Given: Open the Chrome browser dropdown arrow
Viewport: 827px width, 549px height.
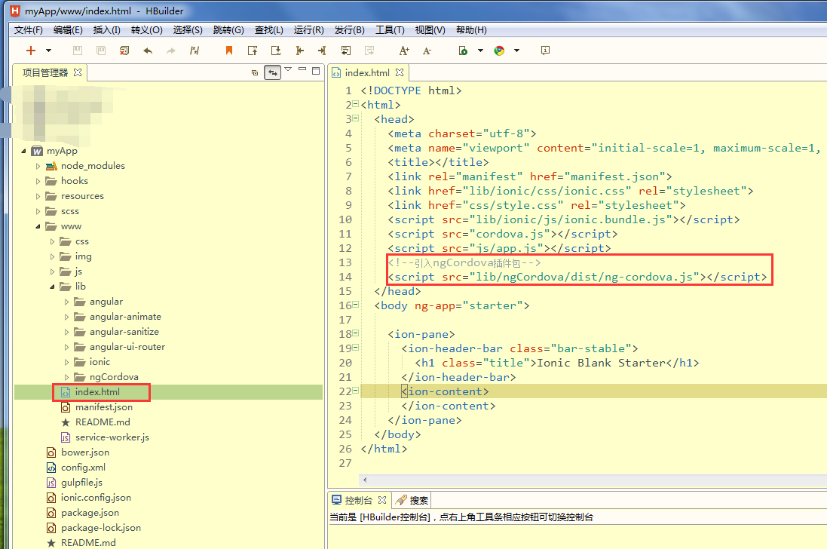Looking at the screenshot, I should 517,51.
